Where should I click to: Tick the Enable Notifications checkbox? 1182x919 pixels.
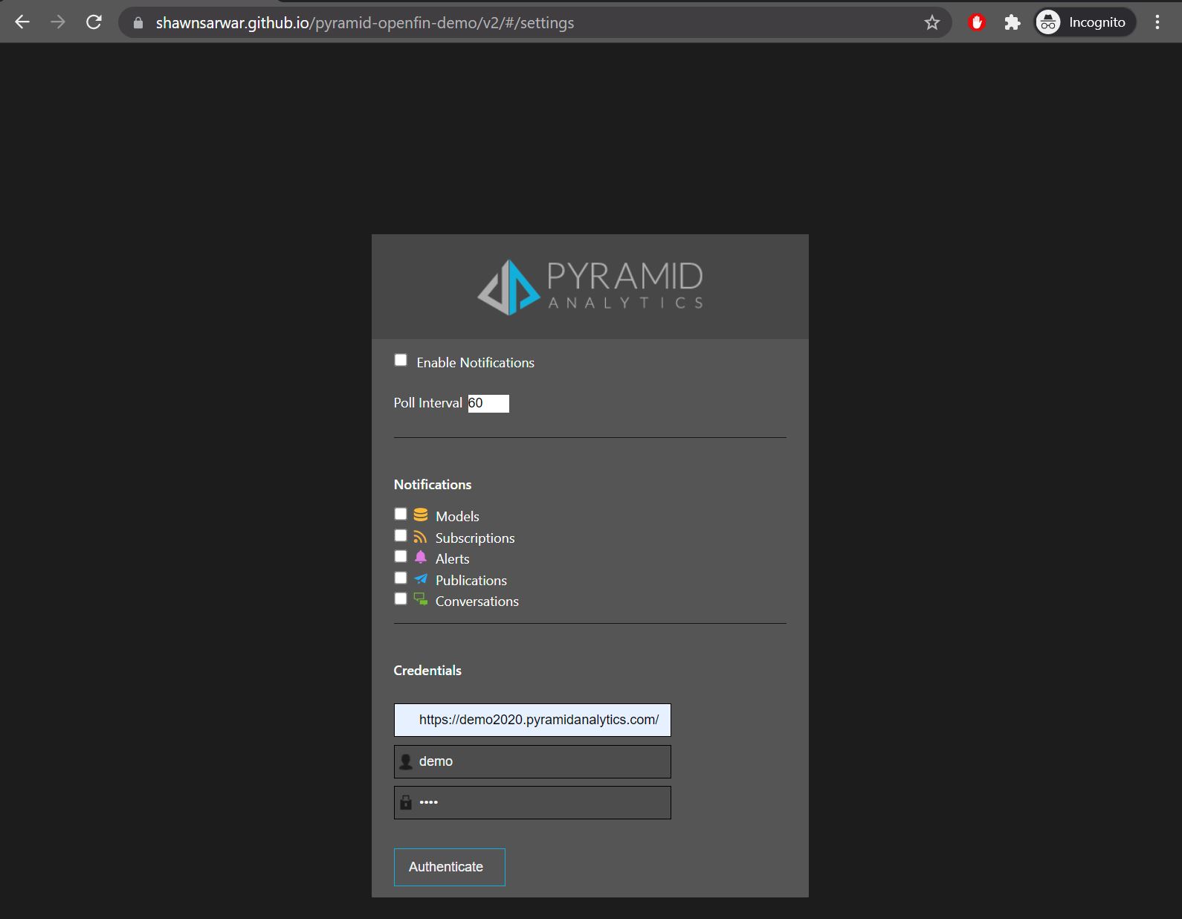[401, 361]
